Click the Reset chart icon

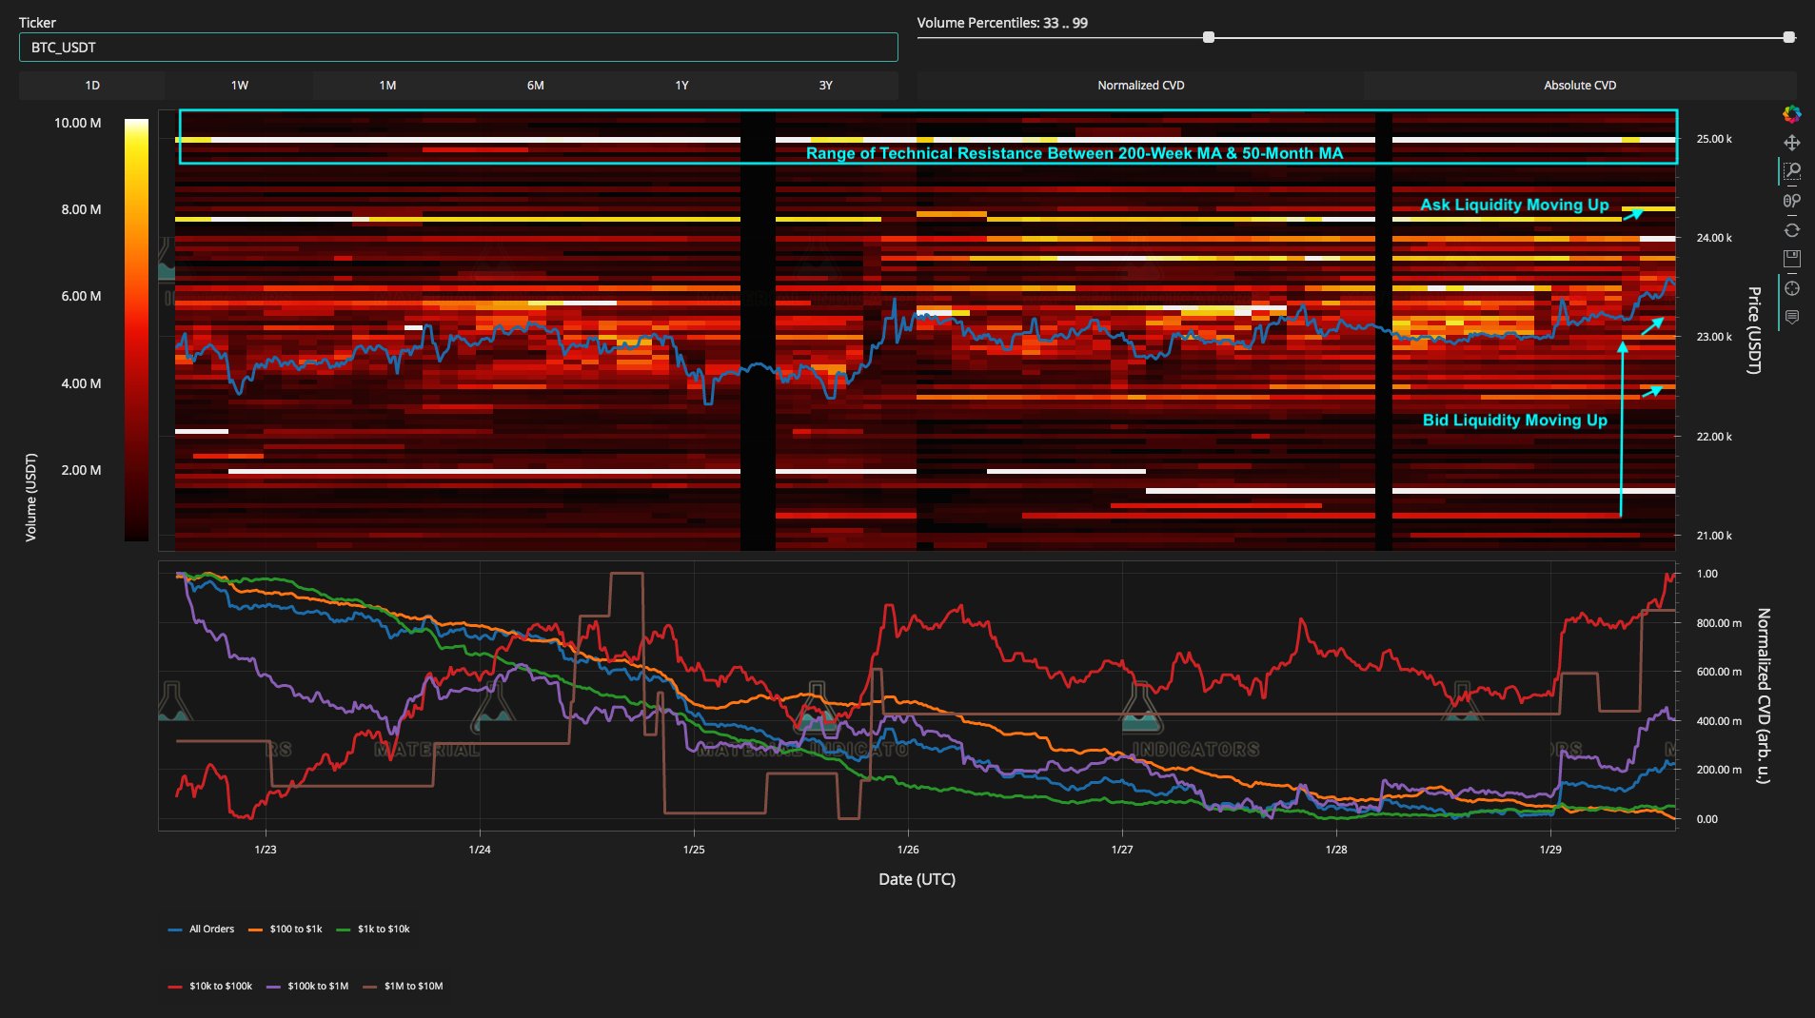(x=1791, y=230)
